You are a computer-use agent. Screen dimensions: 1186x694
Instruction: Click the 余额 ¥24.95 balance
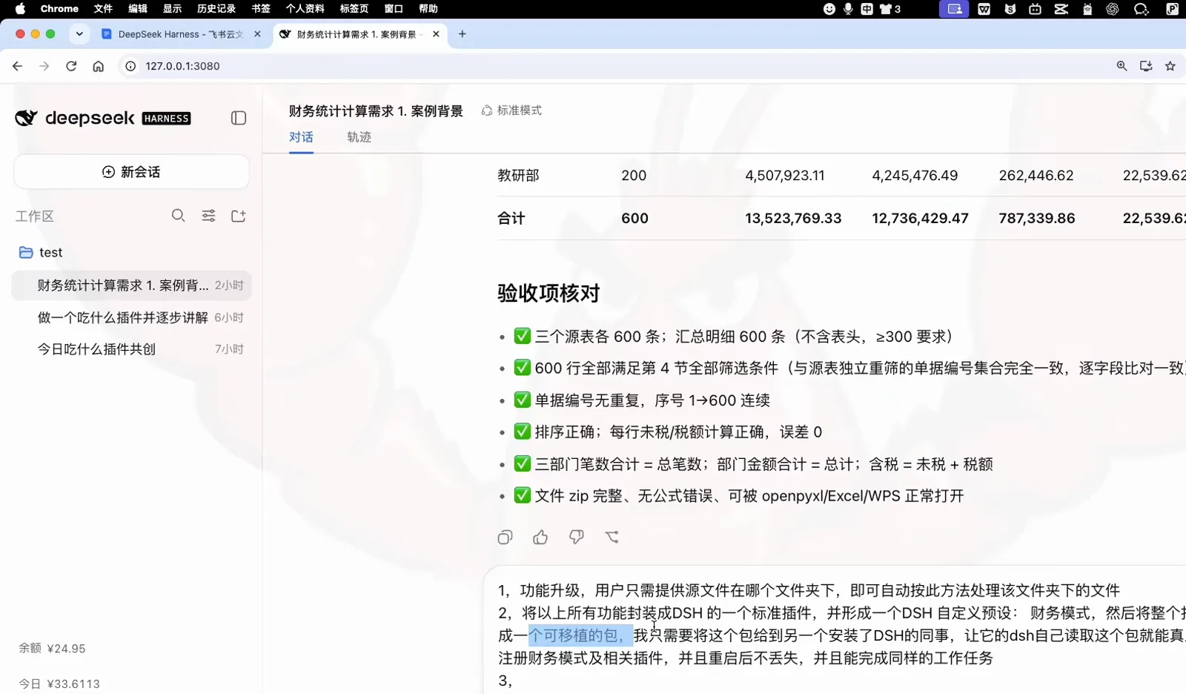[52, 649]
